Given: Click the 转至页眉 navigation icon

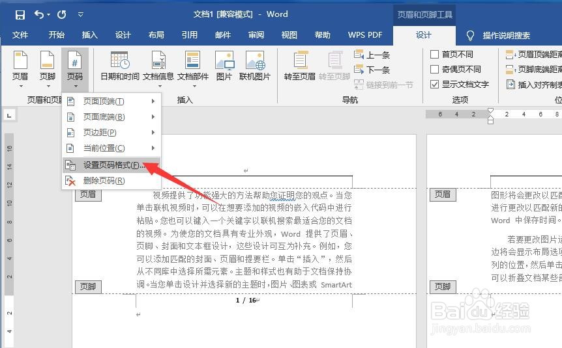Looking at the screenshot, I should coord(301,60).
